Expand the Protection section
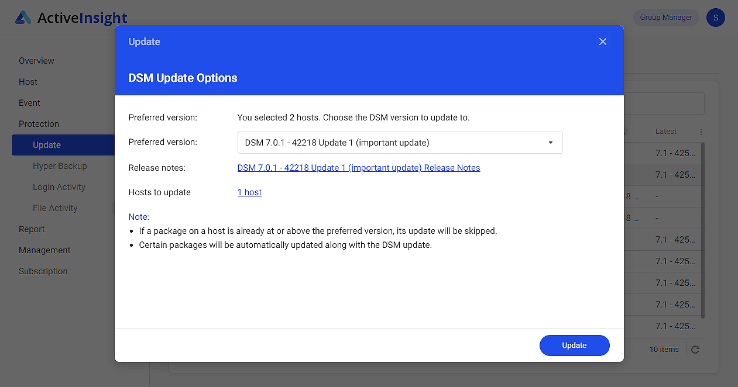Screen dimensions: 738x387 pyautogui.click(x=39, y=123)
